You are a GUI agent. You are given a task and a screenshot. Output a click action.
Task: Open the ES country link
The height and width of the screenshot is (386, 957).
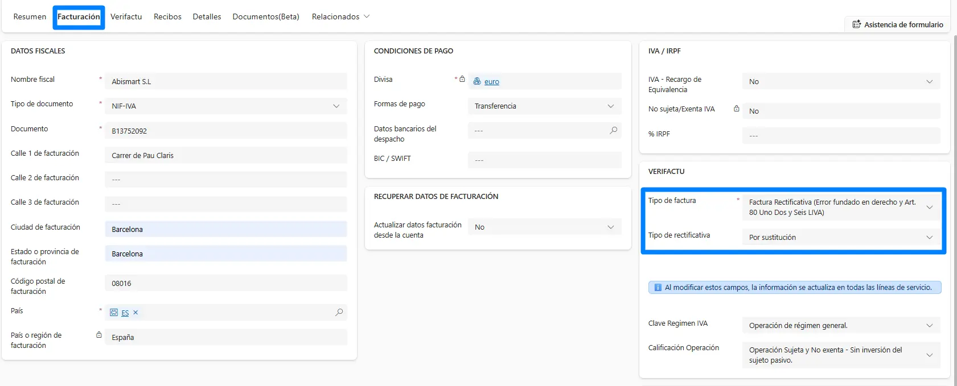[125, 313]
